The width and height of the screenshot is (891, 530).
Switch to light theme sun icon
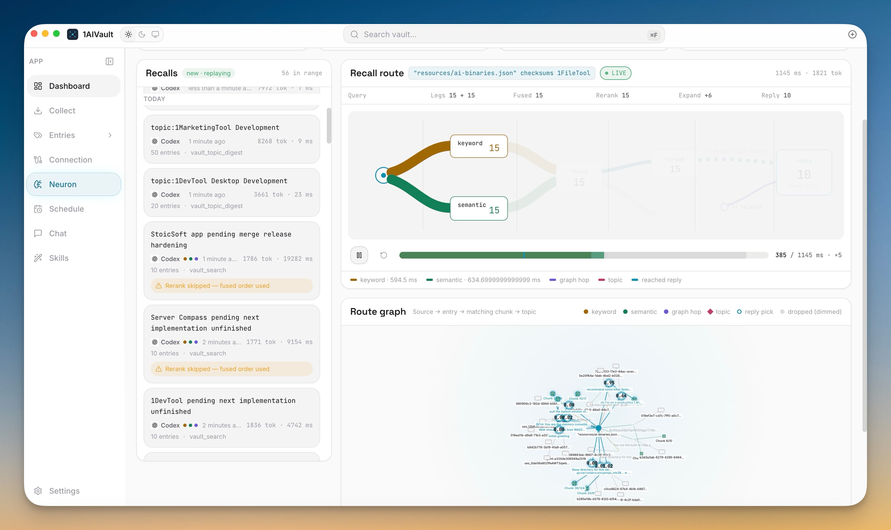coord(128,34)
